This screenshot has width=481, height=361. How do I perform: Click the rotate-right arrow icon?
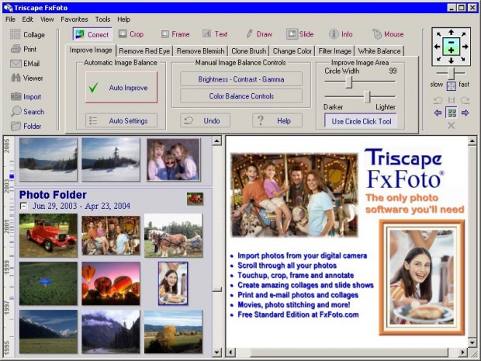click(465, 100)
